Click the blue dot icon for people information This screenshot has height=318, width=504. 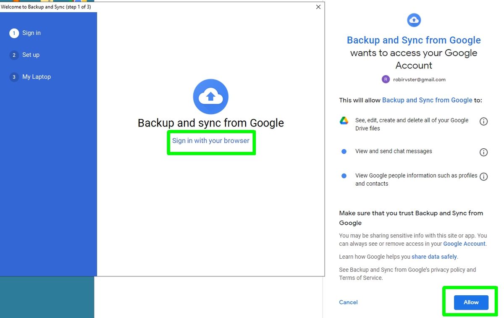click(344, 176)
